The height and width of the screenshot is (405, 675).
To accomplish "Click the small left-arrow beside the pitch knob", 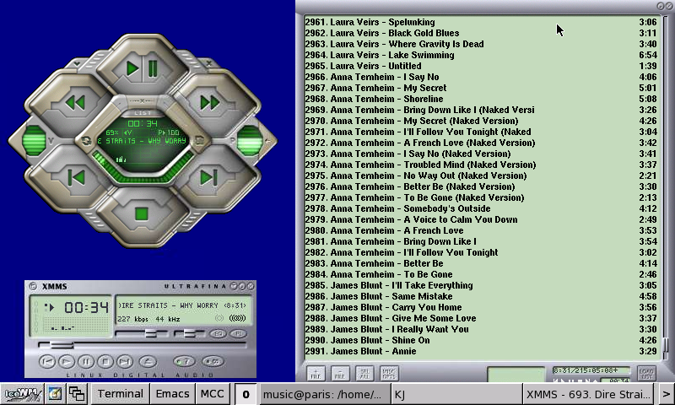I will (x=268, y=141).
